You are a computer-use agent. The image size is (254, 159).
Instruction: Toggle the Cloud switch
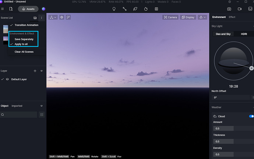tap(251, 116)
